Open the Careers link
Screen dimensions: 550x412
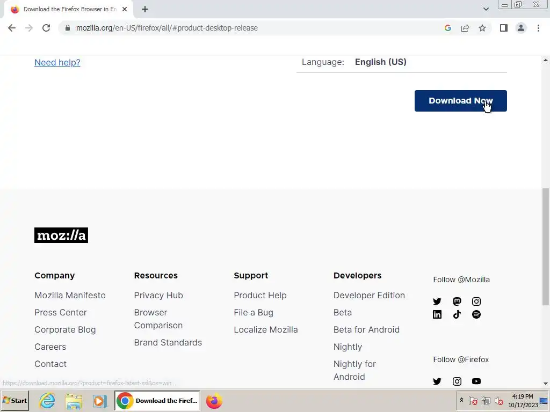pos(50,347)
